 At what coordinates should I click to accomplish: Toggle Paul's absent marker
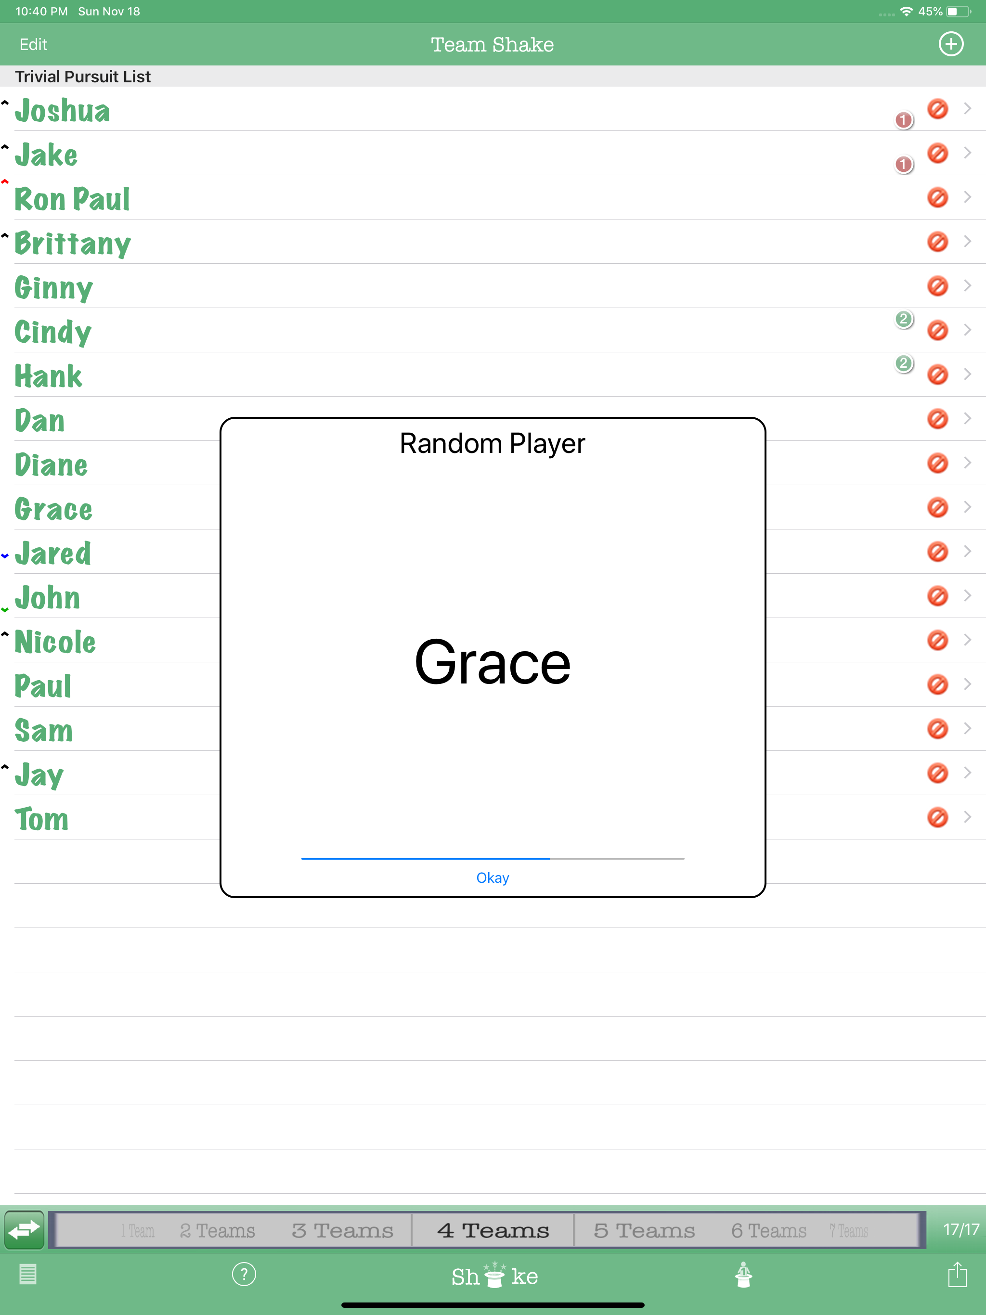[x=937, y=684]
